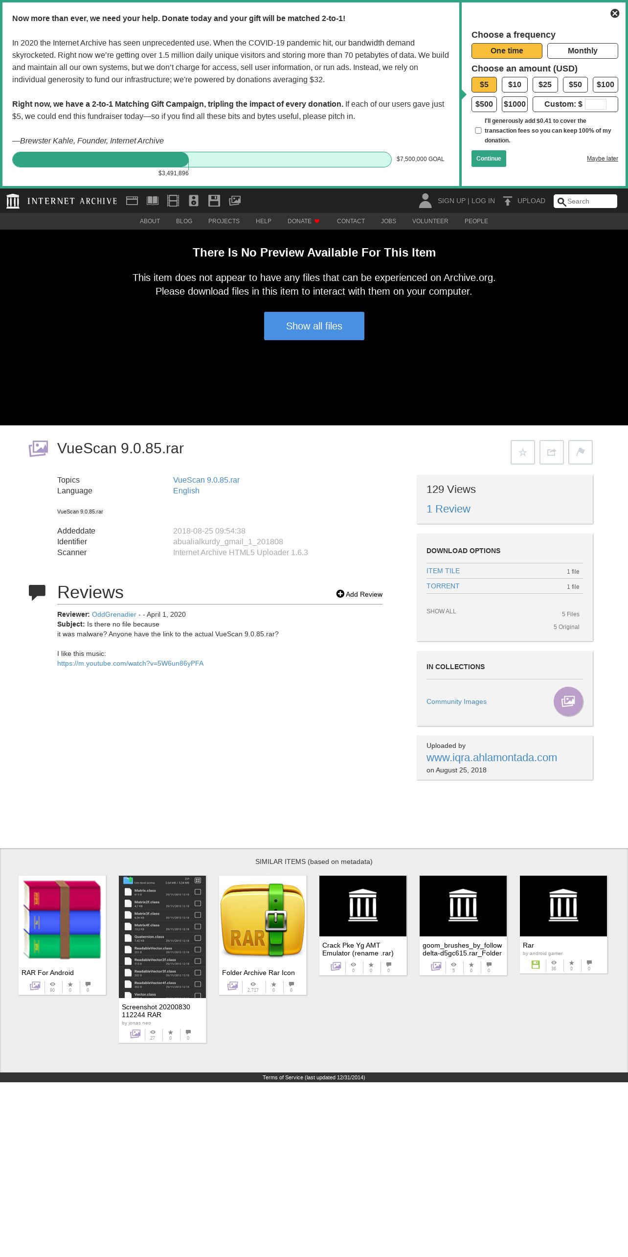
Task: Click the images mediatype icon beside title
Action: point(38,448)
